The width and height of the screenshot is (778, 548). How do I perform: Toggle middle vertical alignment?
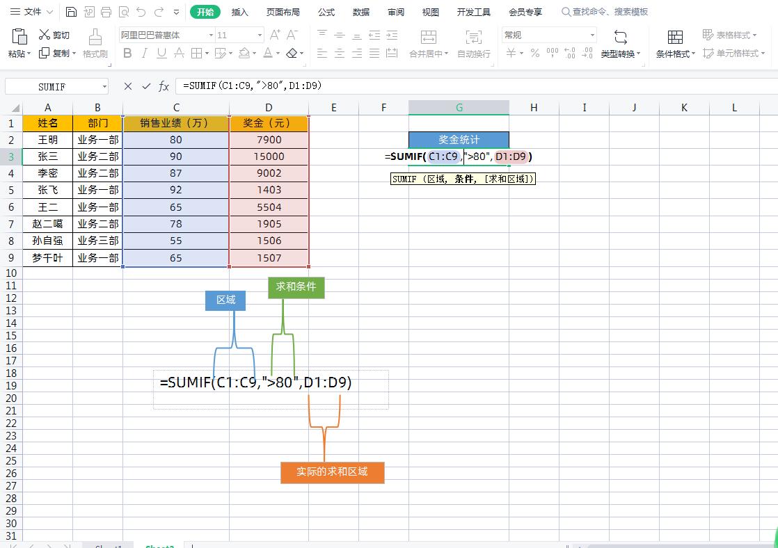click(x=340, y=35)
